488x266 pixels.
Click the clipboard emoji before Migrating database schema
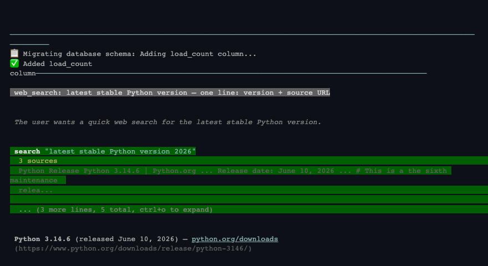(14, 54)
